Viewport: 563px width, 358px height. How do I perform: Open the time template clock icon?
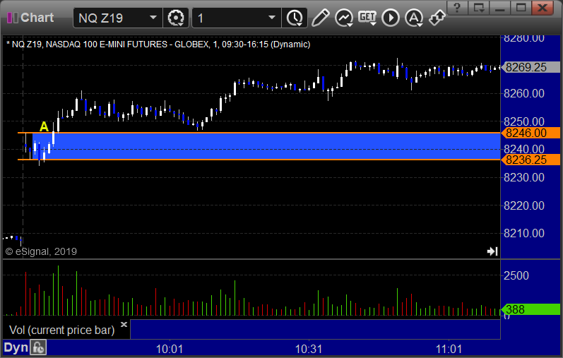pyautogui.click(x=295, y=18)
